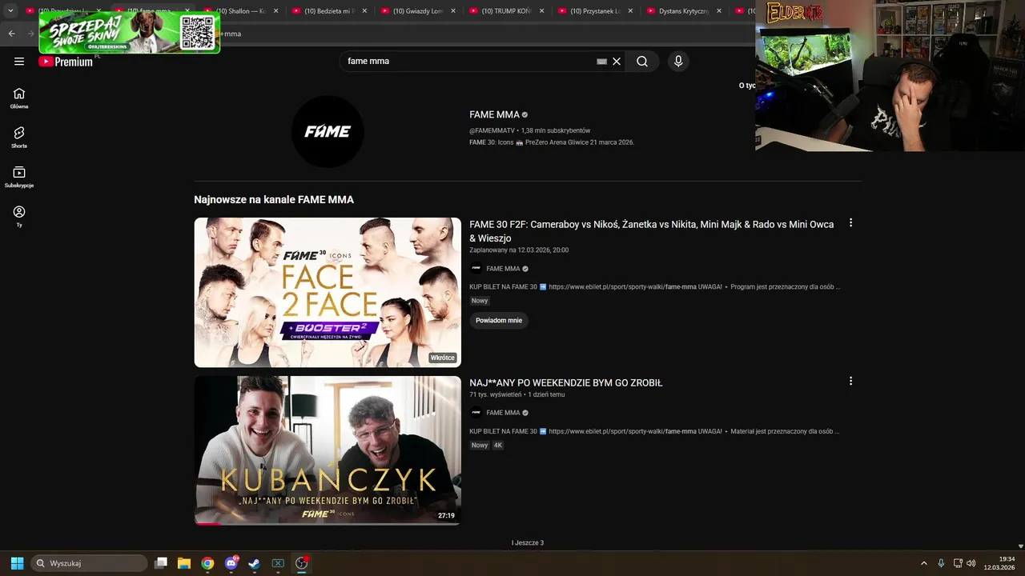Viewport: 1025px width, 576px height.
Task: Open ebilet.pl link in Kubańczyk video description
Action: pyautogui.click(x=622, y=431)
